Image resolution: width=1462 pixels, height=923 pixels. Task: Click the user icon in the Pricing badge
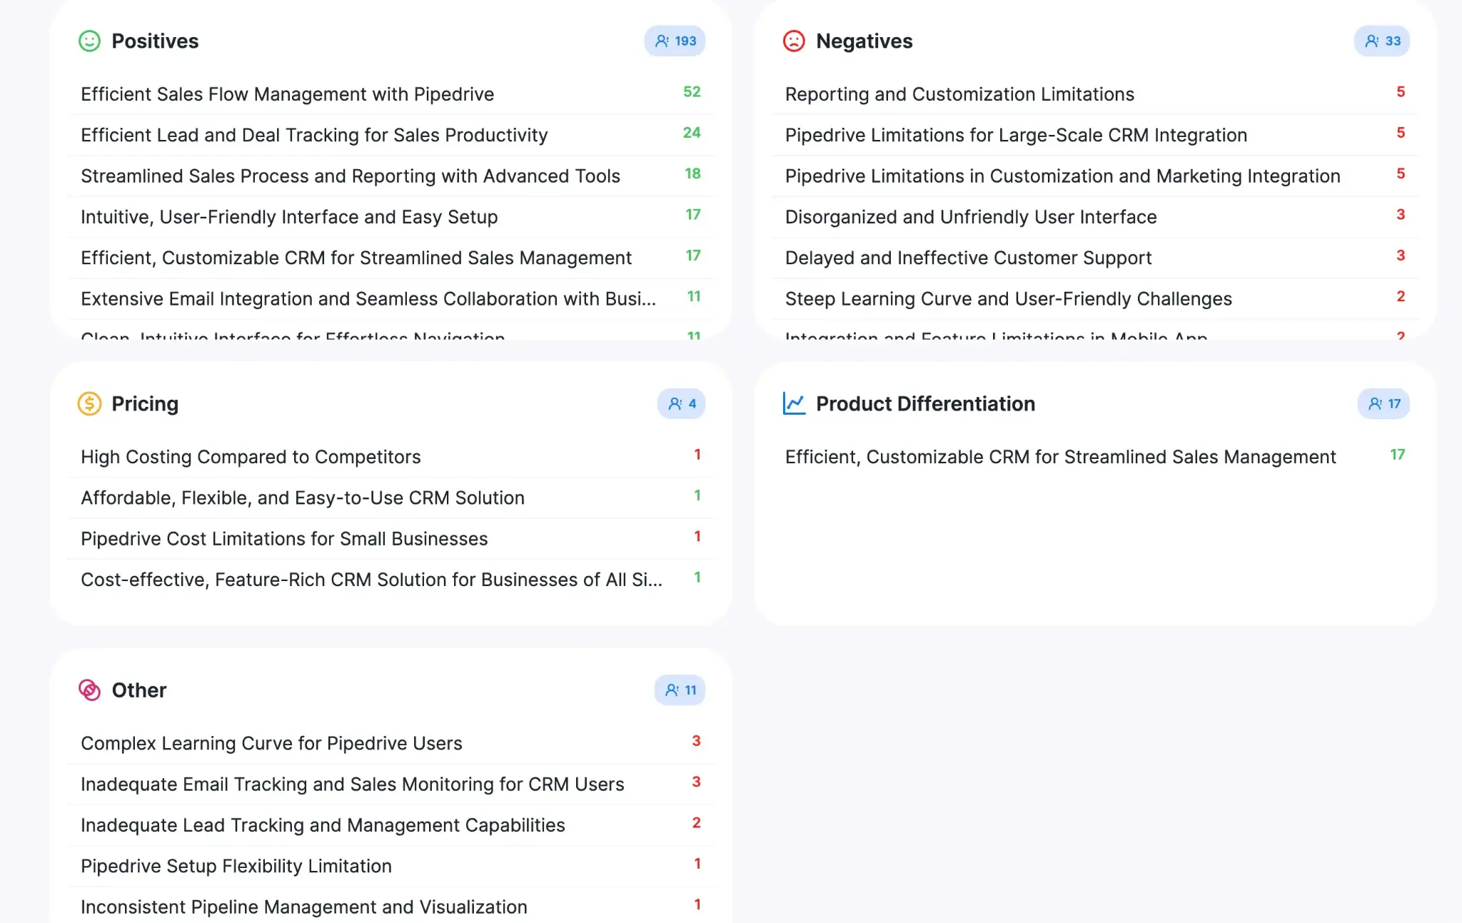(x=675, y=403)
